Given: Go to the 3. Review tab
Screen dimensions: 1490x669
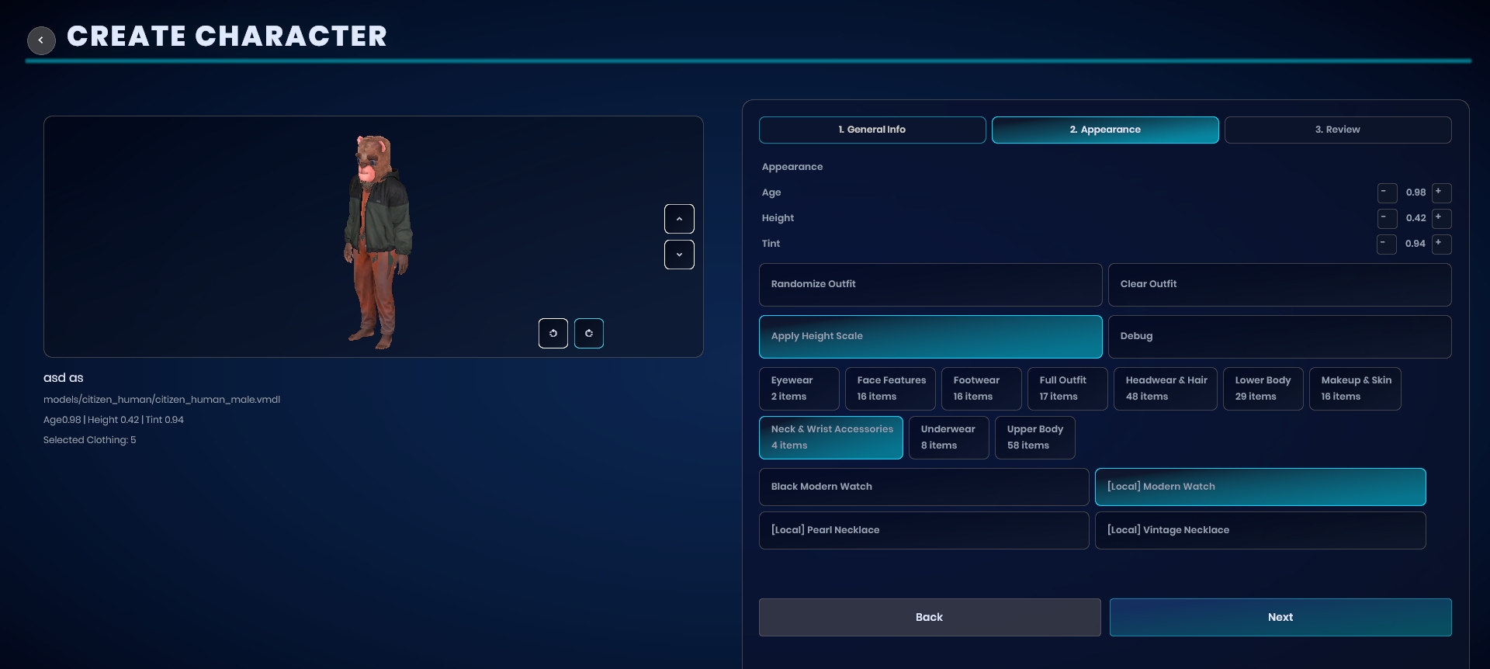Looking at the screenshot, I should click(1337, 130).
